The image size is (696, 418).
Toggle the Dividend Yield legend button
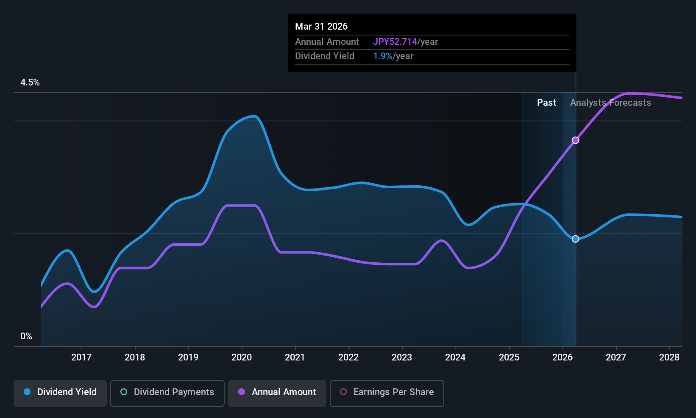pyautogui.click(x=60, y=393)
